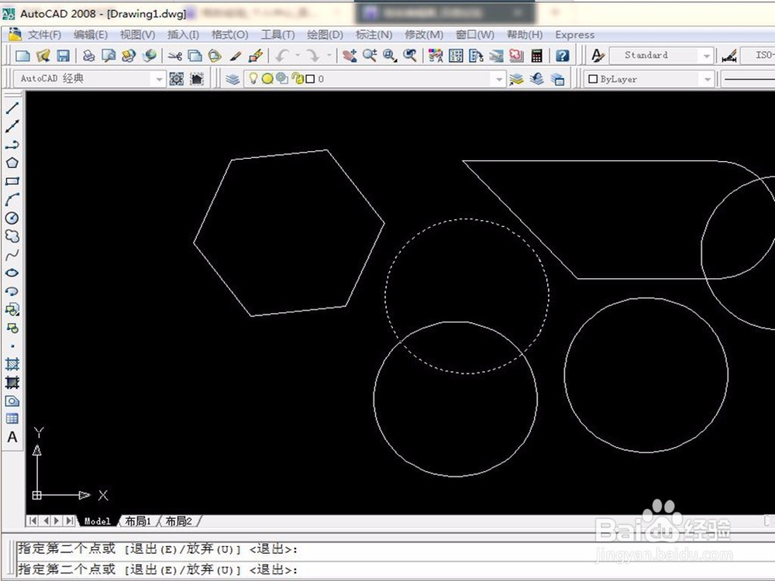This screenshot has width=775, height=581.
Task: Create a new drawing file
Action: 22,55
